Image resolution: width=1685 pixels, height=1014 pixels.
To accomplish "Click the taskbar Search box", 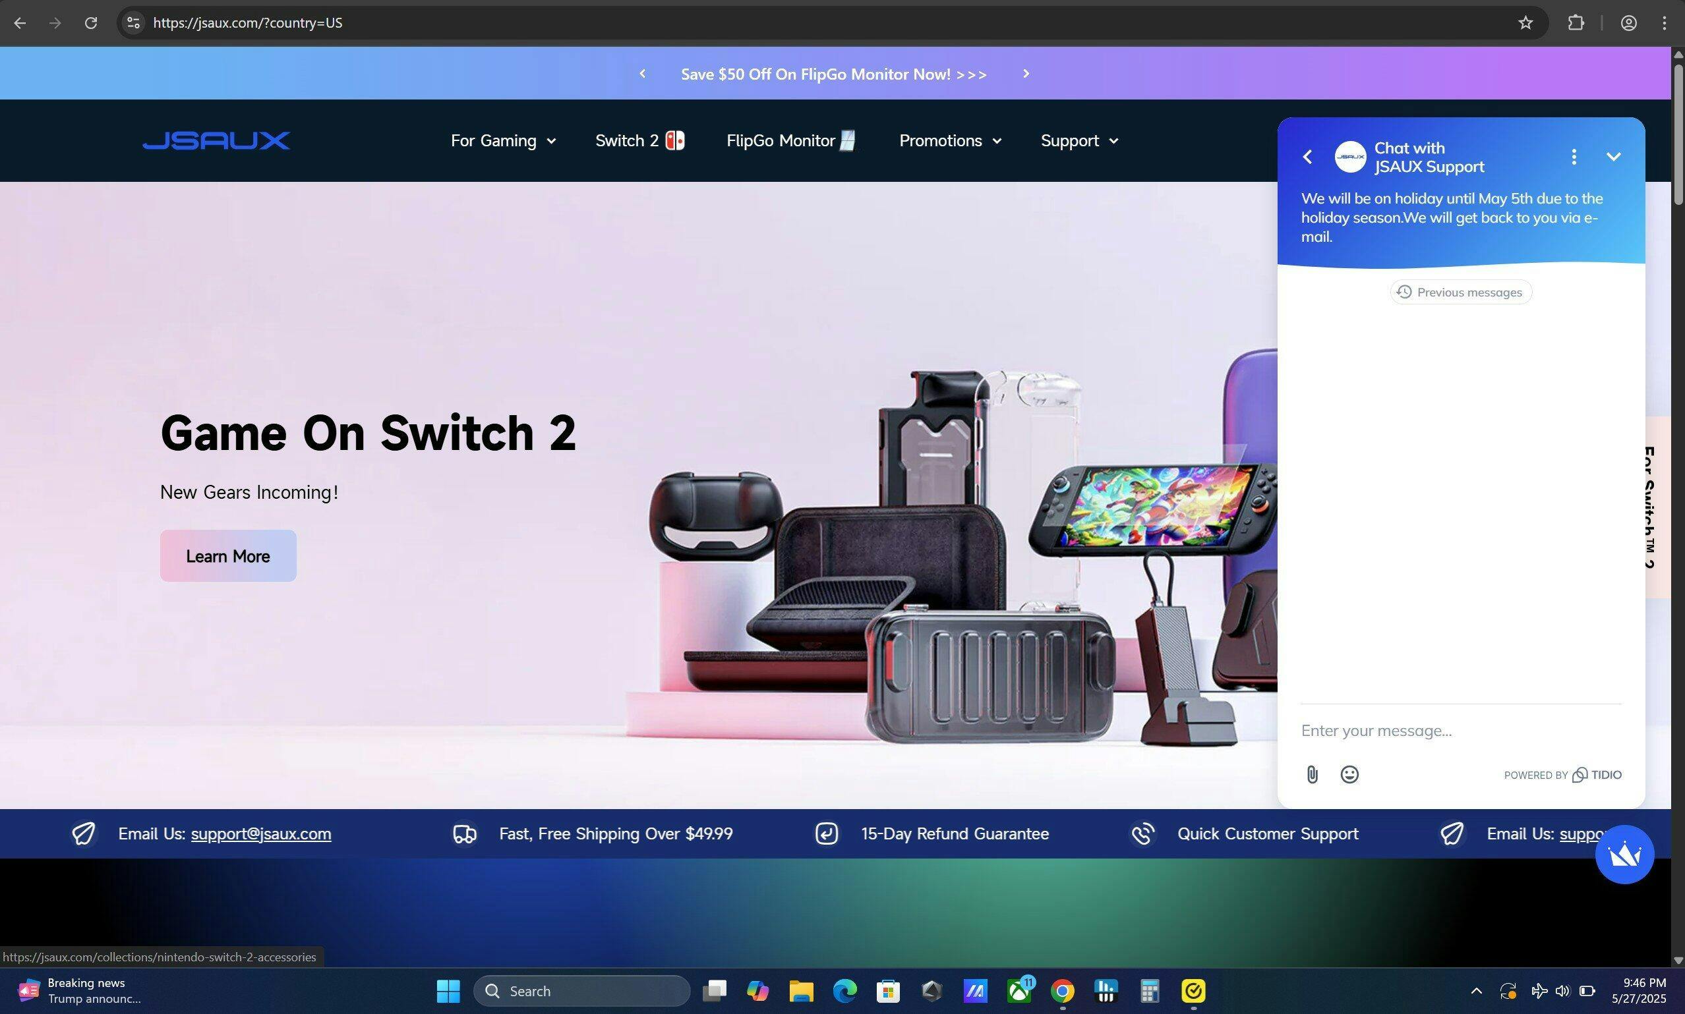I will pyautogui.click(x=581, y=991).
